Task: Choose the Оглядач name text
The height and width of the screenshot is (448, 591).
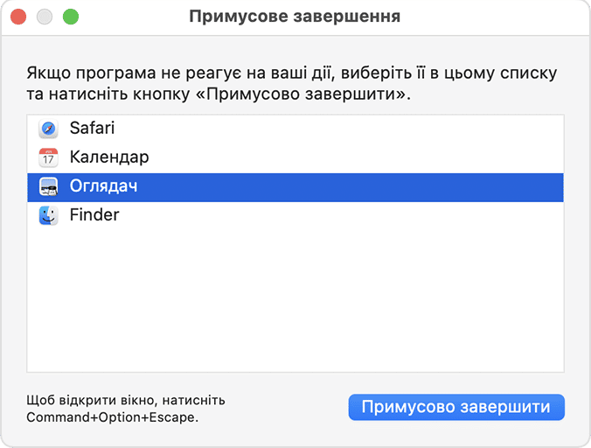Action: [104, 186]
